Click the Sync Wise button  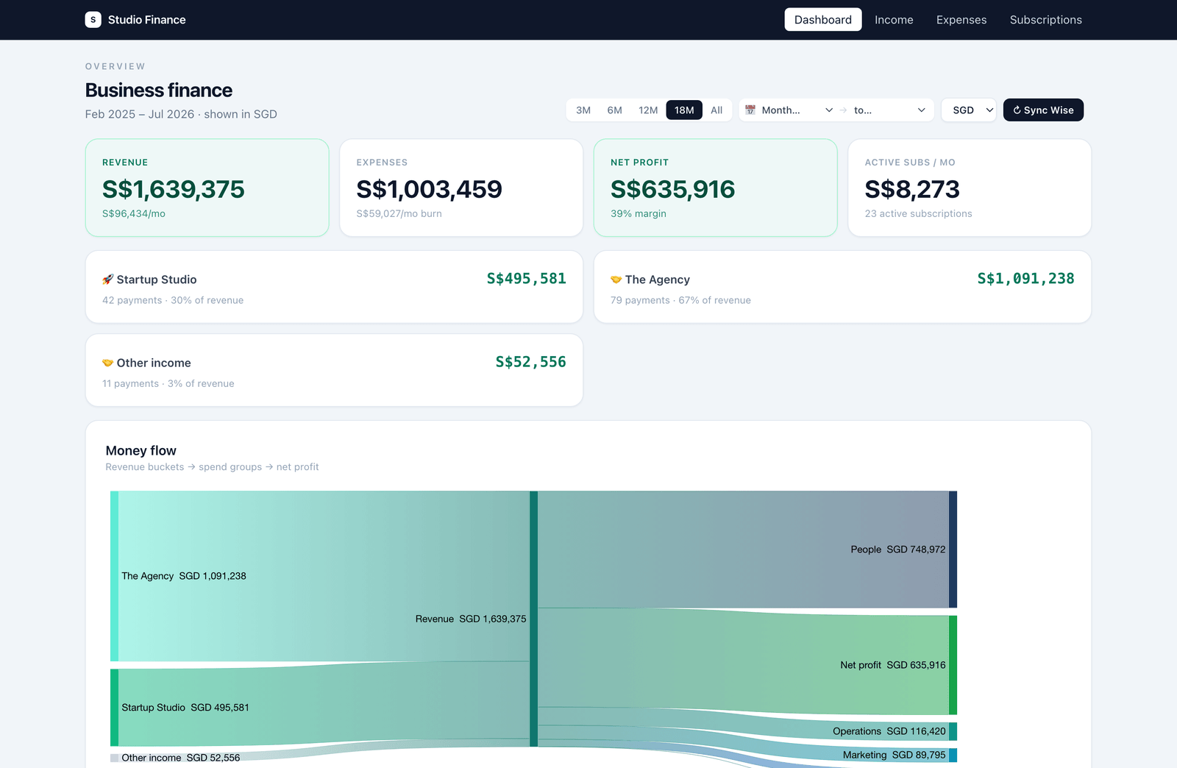pos(1043,110)
